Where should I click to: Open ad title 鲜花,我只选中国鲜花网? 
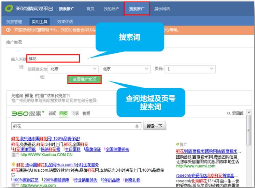46,139
